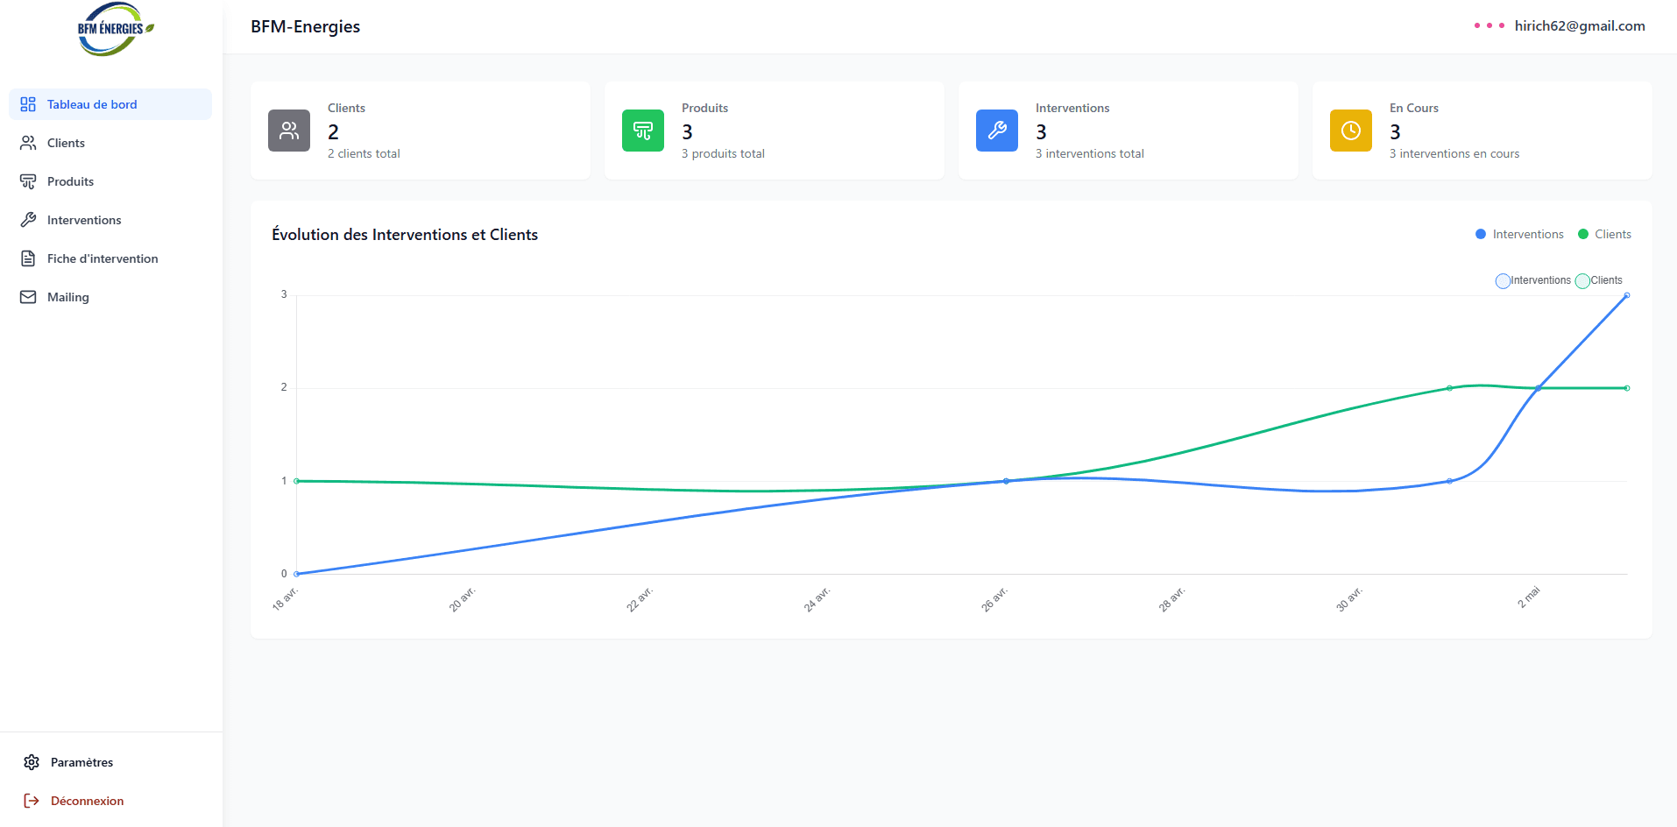The image size is (1677, 827).
Task: Click the Mailing envelope icon
Action: 28,297
